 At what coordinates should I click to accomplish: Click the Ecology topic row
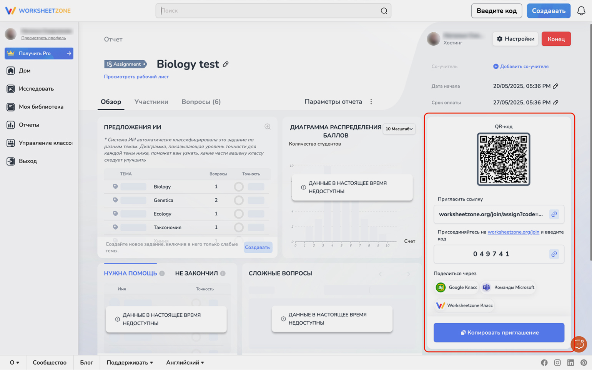click(x=187, y=214)
